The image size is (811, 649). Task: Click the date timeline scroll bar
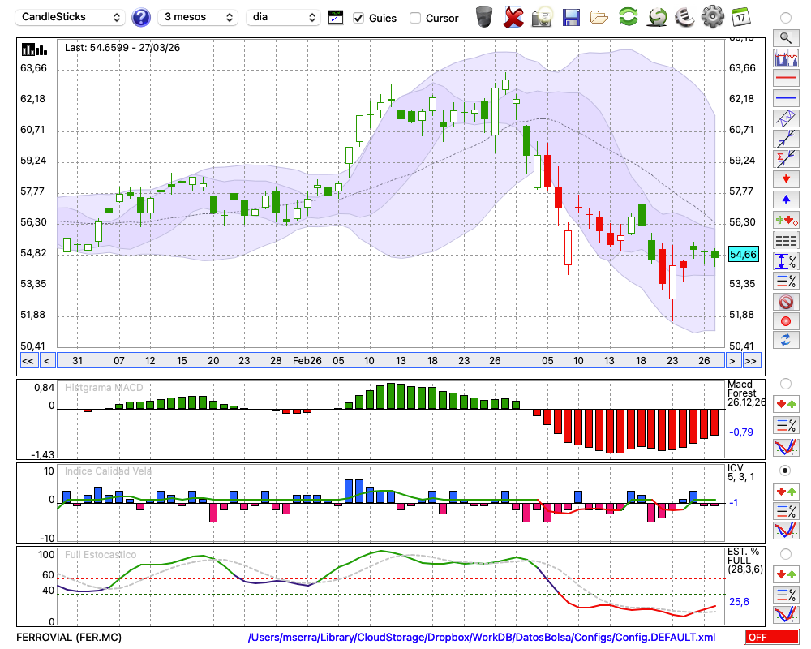pos(389,360)
